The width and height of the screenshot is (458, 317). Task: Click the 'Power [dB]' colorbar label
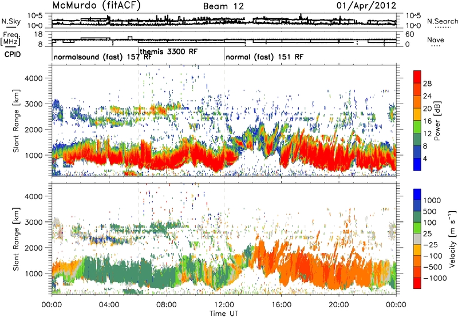[437, 121]
